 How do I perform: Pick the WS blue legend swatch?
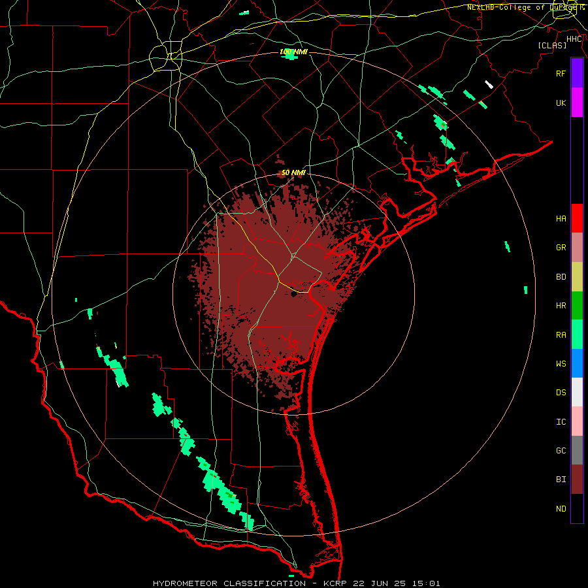(x=577, y=363)
